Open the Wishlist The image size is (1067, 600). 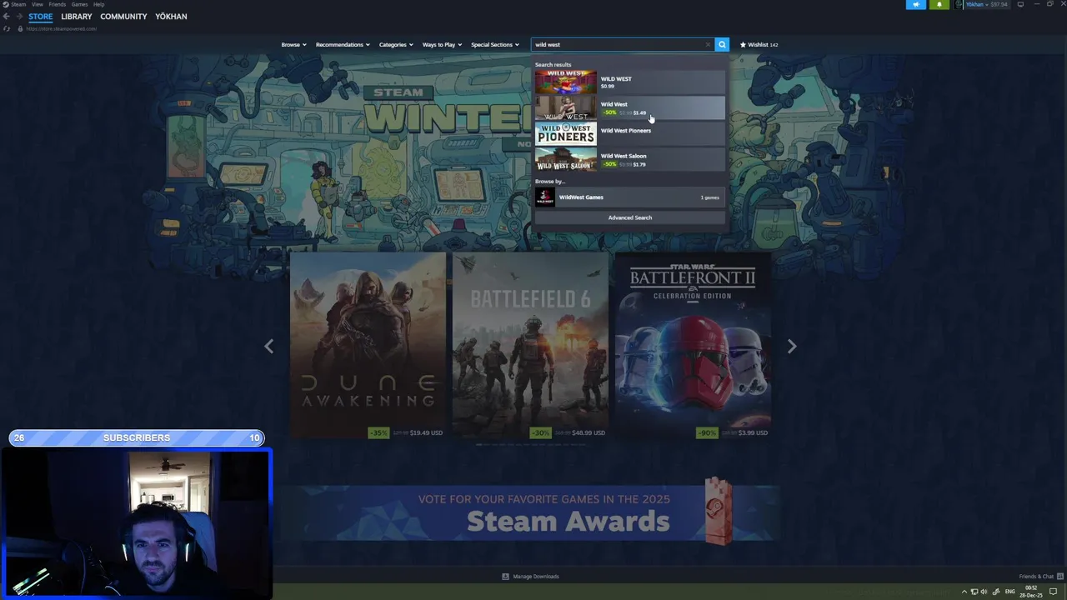[759, 45]
